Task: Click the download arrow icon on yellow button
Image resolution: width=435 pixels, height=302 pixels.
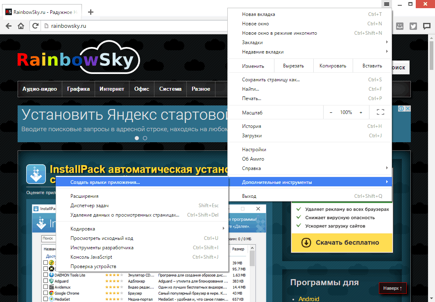Action: 306,242
